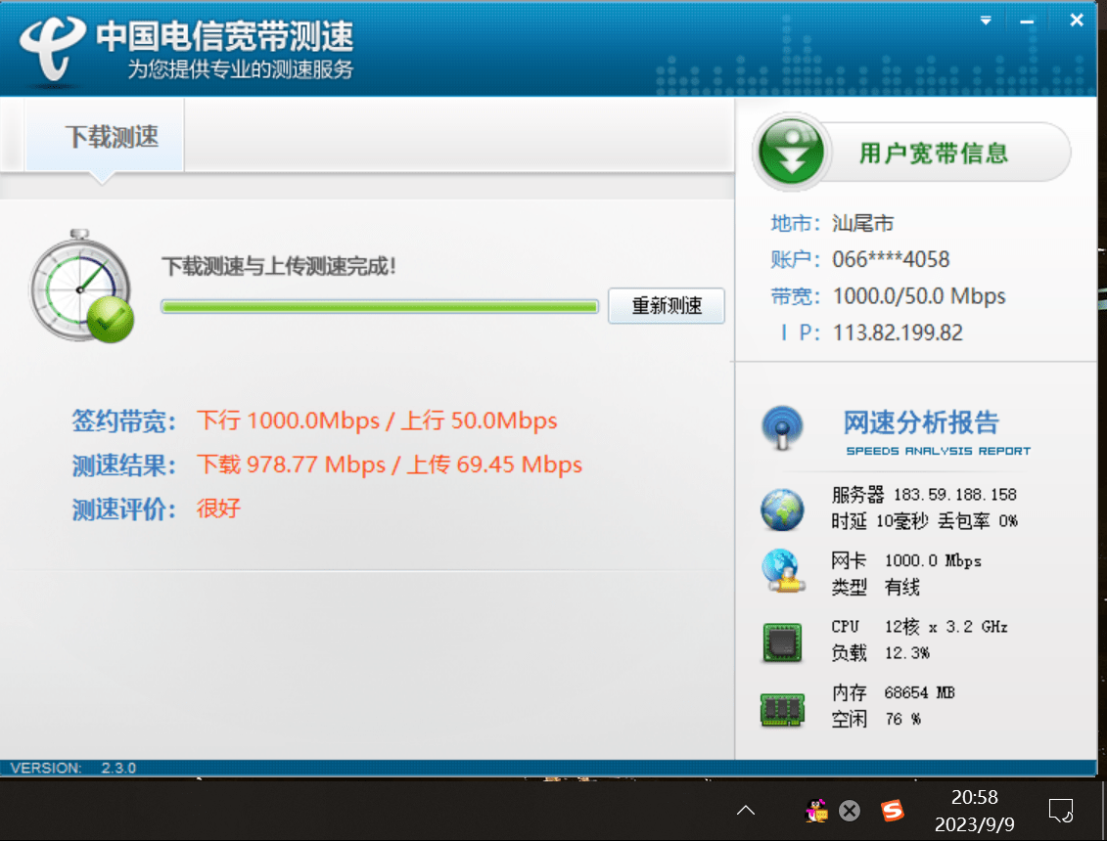Open the 用户宽带信息 panel header
1107x841 pixels.
click(934, 154)
